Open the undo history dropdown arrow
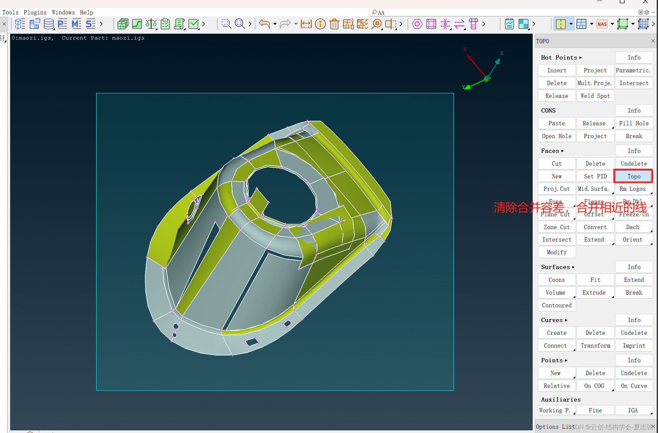Screen dimensions: 658x433 pos(275,24)
